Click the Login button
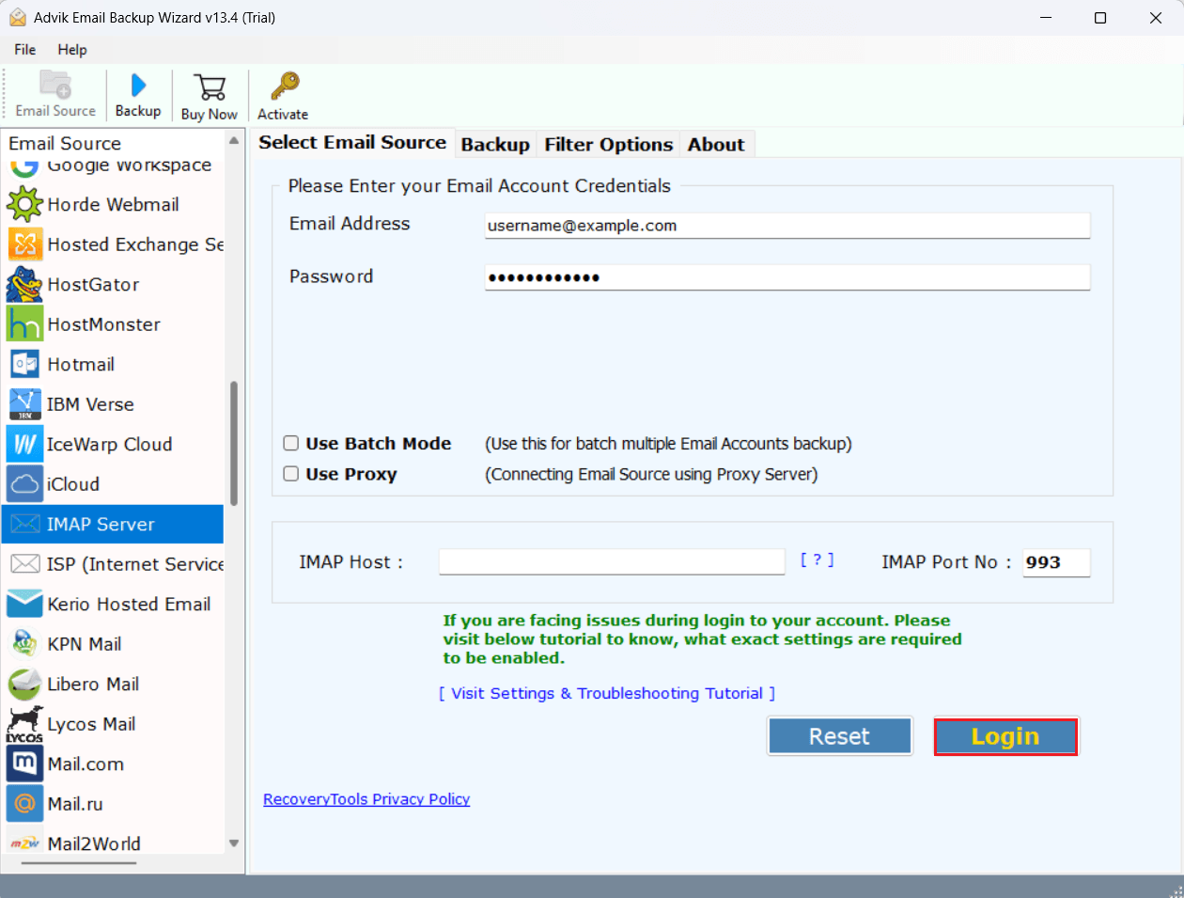The image size is (1184, 898). [x=1005, y=736]
